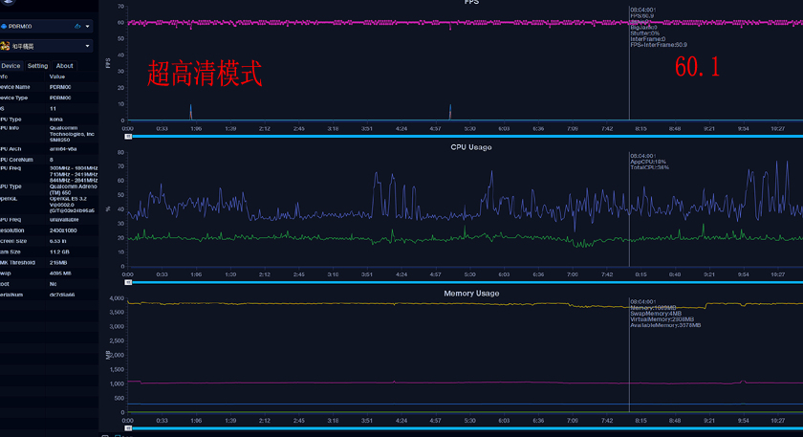Select the Qualcomm Technologies CPU info value
The height and width of the screenshot is (437, 803).
(72, 134)
